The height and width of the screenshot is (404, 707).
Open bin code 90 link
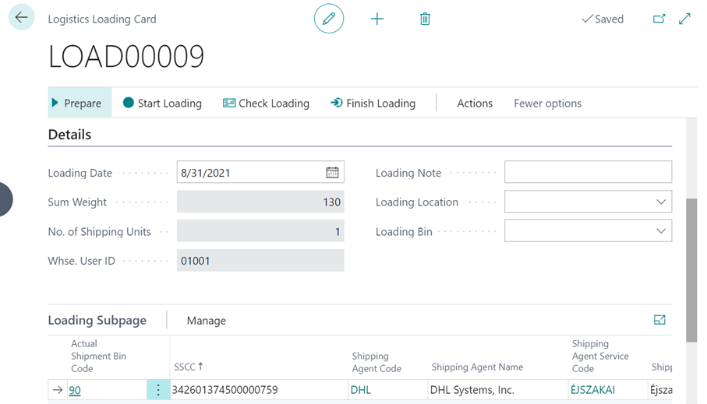(x=75, y=391)
